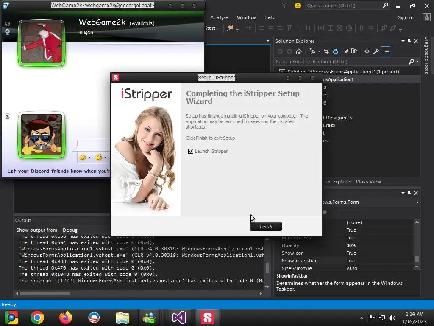The image size is (434, 326).
Task: Open the Window menu
Action: 246,17
